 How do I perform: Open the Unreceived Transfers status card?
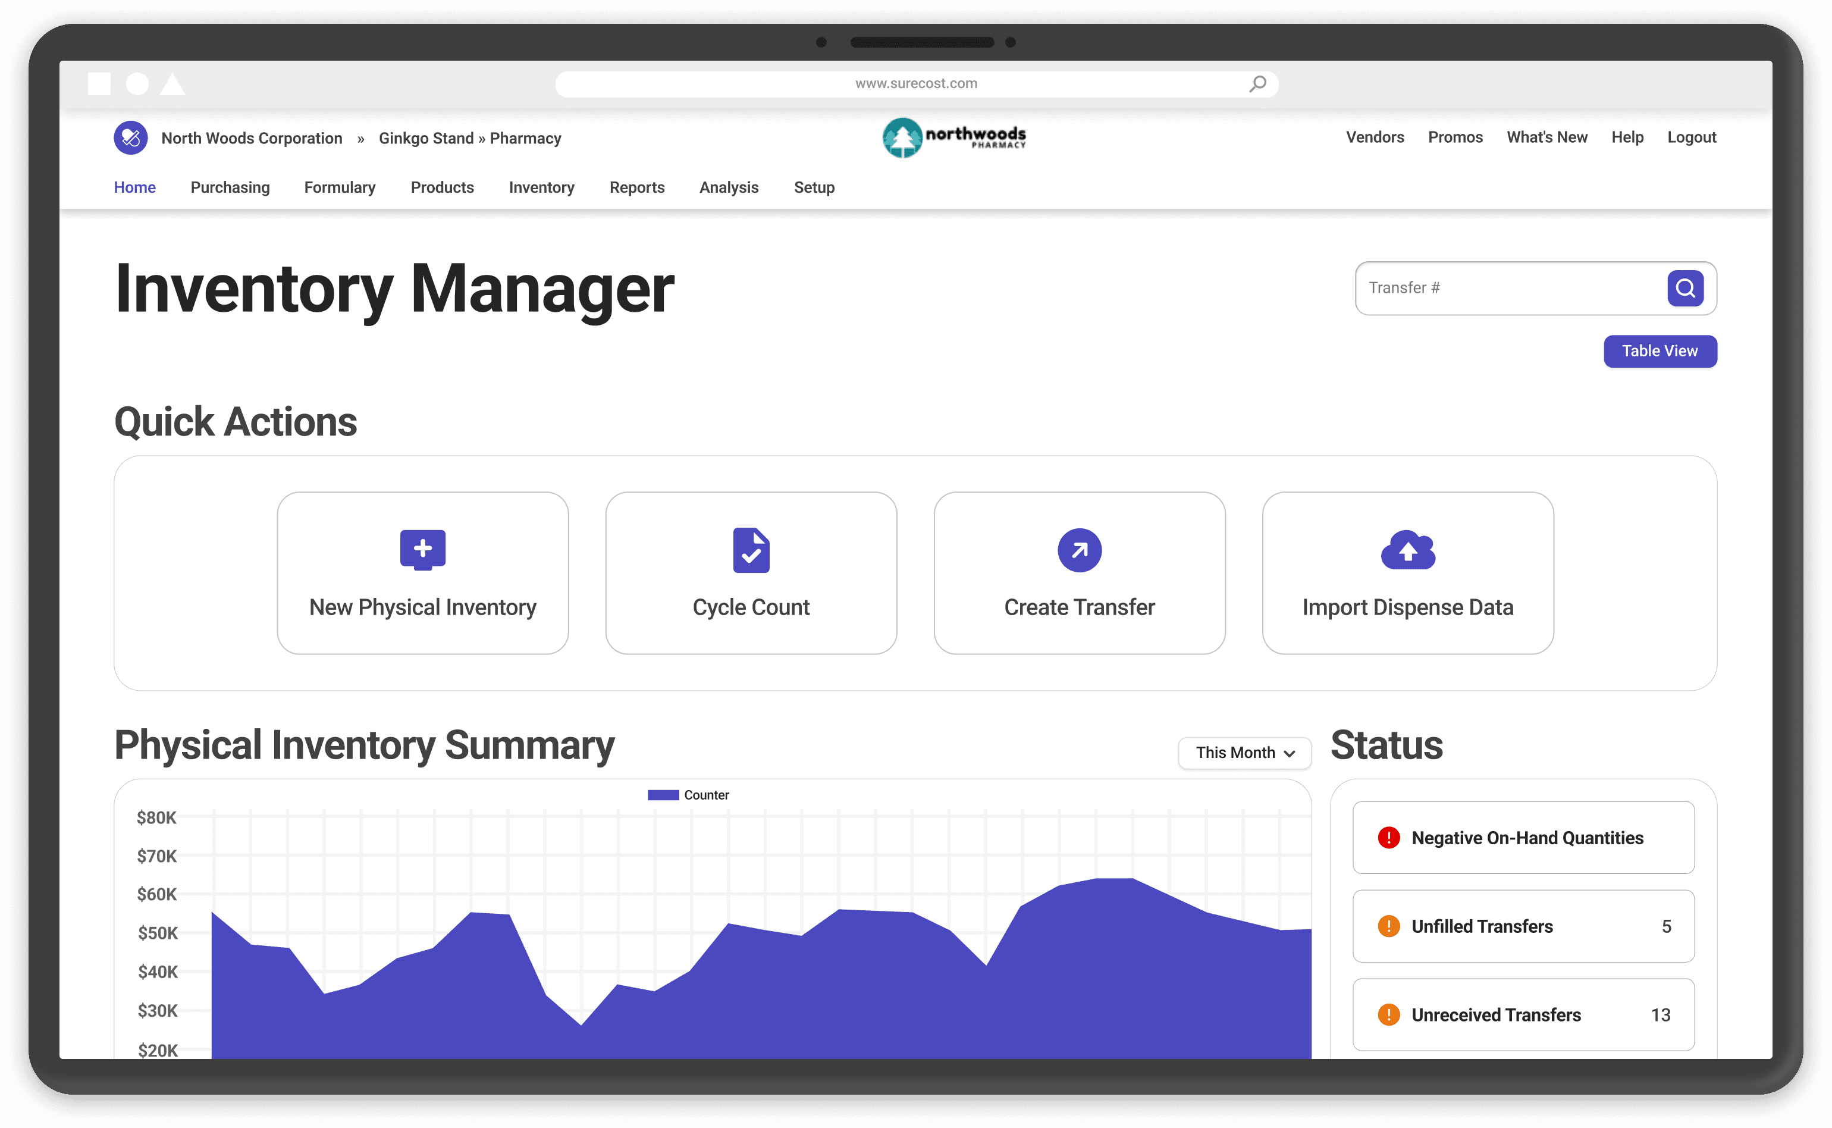pyautogui.click(x=1523, y=1014)
